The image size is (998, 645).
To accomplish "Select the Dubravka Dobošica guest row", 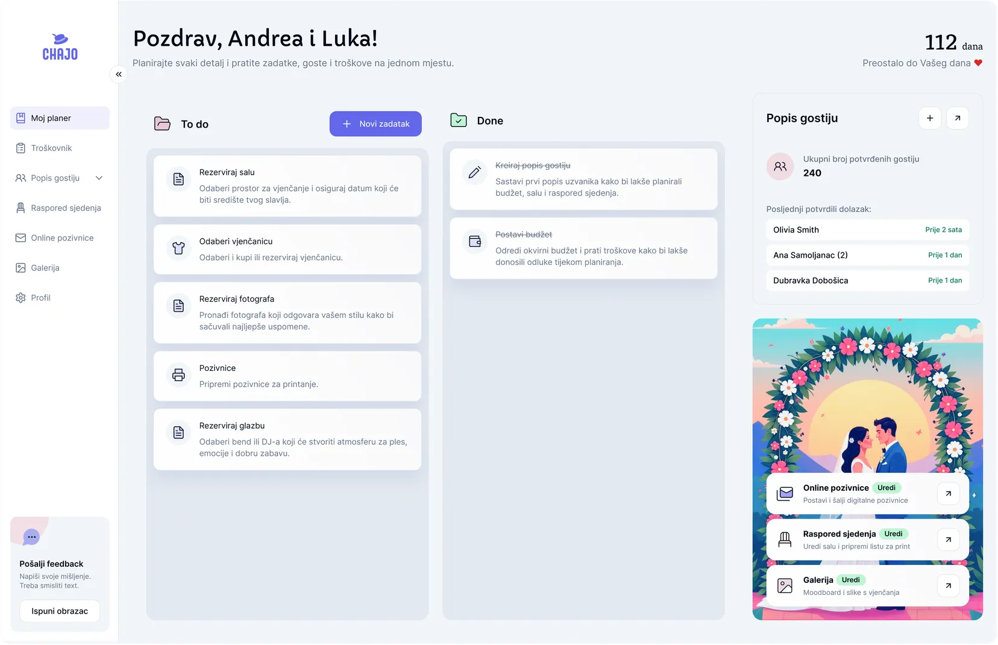I will pos(868,281).
